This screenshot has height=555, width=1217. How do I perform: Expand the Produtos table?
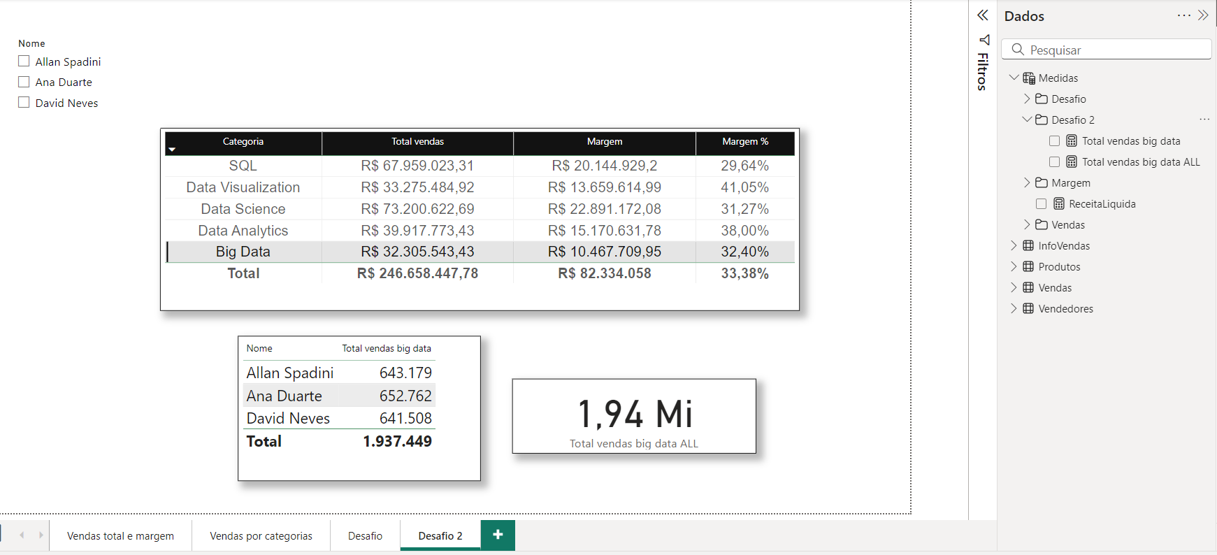pyautogui.click(x=1014, y=266)
